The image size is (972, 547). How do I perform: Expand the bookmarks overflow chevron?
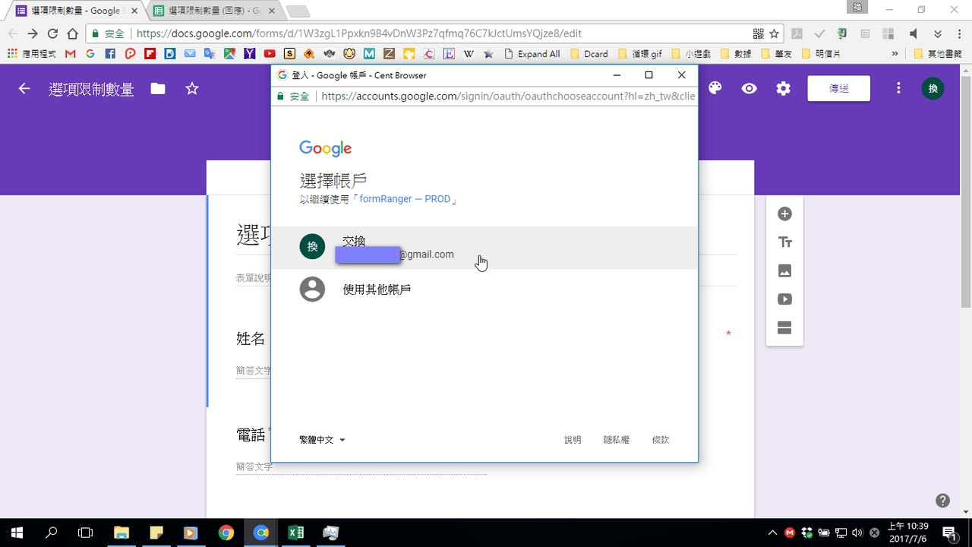[x=895, y=54]
